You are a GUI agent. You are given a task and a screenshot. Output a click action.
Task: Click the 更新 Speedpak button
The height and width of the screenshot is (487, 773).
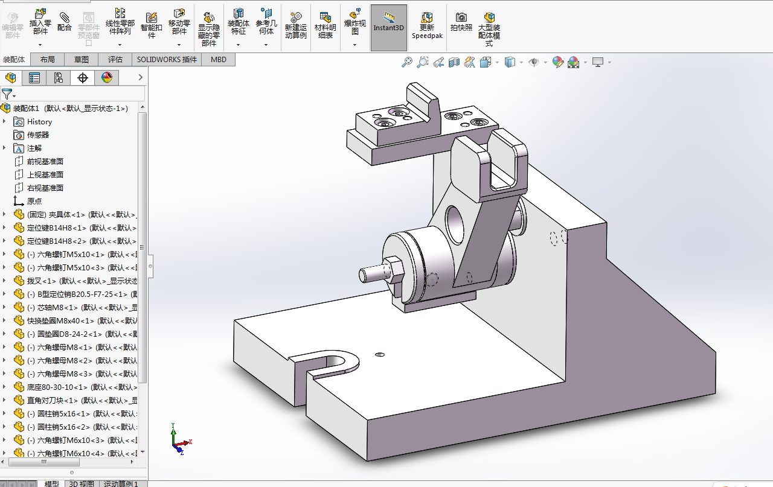click(x=427, y=25)
